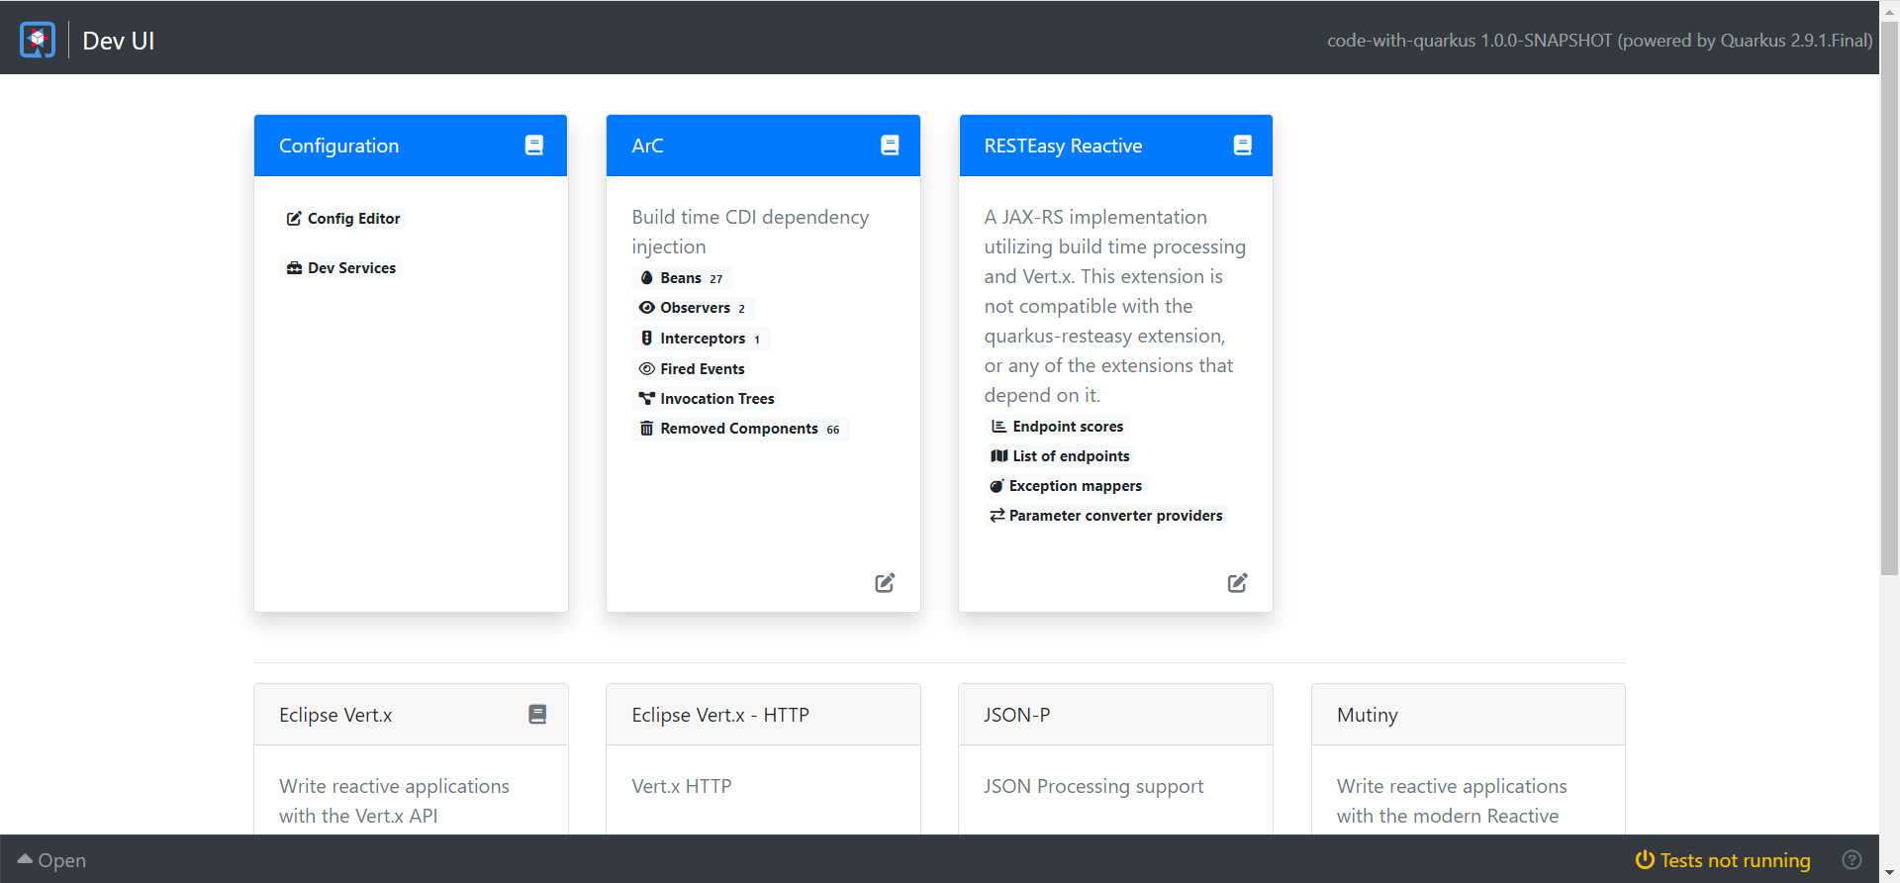Open the Observers list
This screenshot has width=1900, height=883.
coord(693,308)
